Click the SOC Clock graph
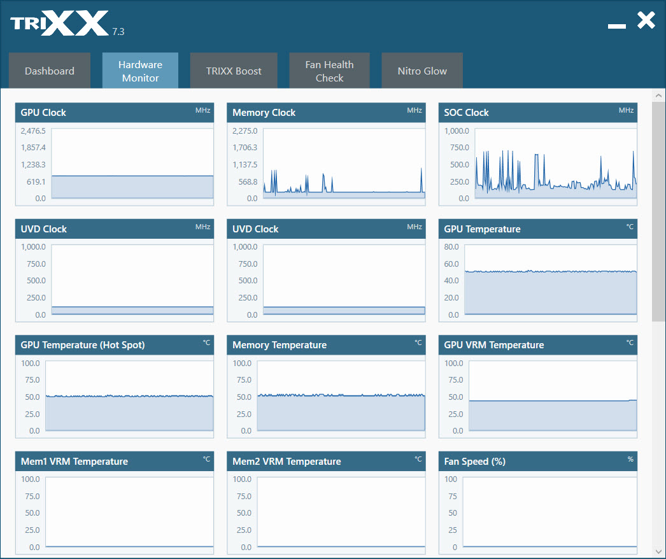This screenshot has height=559, width=666. [556, 164]
